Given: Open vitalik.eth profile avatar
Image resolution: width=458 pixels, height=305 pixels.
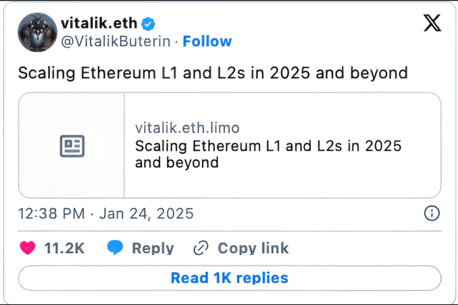Looking at the screenshot, I should point(37,33).
